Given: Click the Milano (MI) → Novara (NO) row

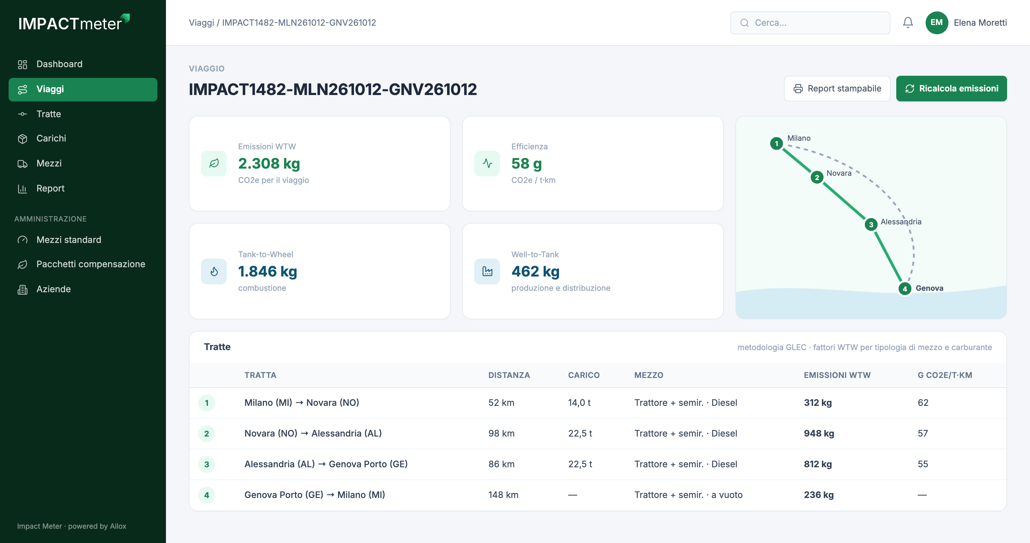Looking at the screenshot, I should pos(598,403).
